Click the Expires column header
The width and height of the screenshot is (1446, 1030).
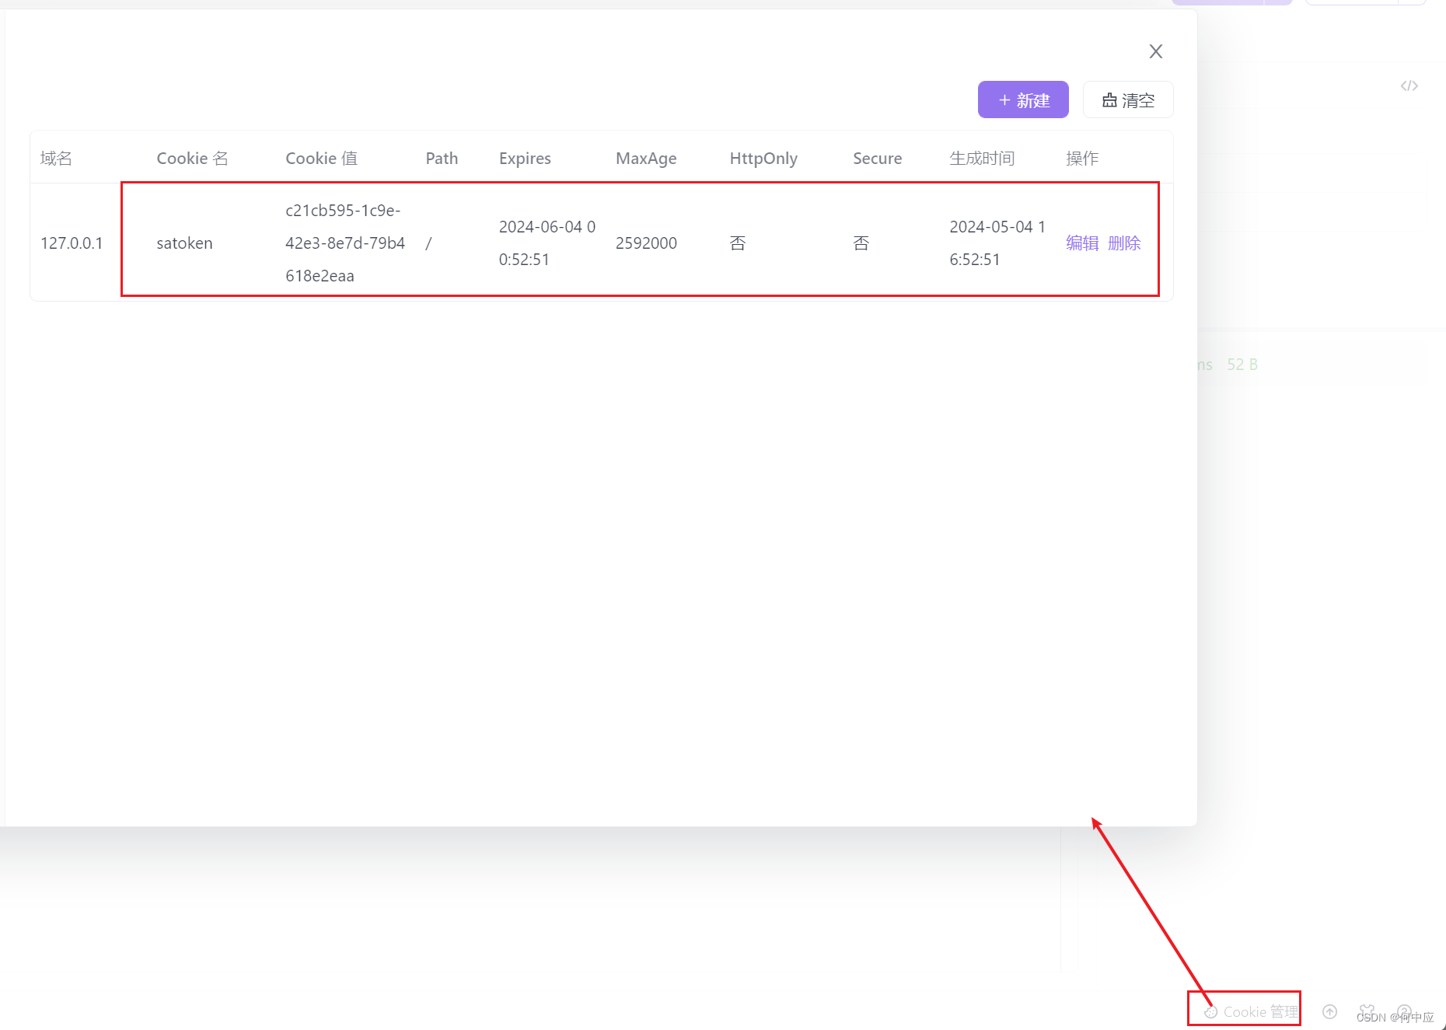(525, 158)
